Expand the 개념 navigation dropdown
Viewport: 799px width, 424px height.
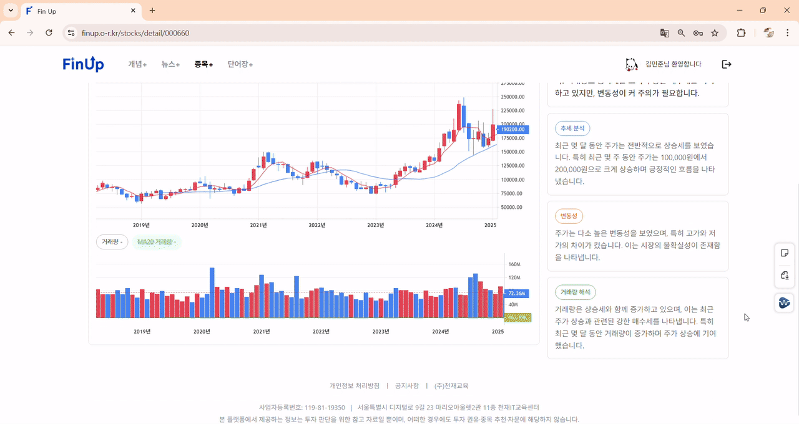pos(138,64)
